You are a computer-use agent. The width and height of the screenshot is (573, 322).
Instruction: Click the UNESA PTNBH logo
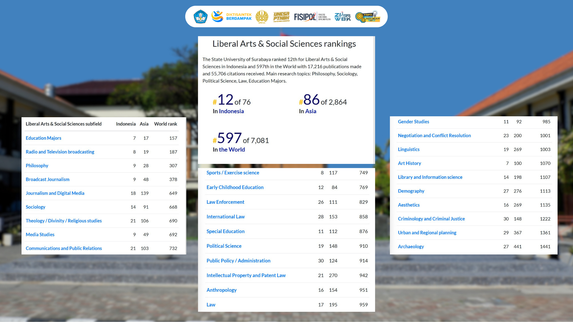281,17
